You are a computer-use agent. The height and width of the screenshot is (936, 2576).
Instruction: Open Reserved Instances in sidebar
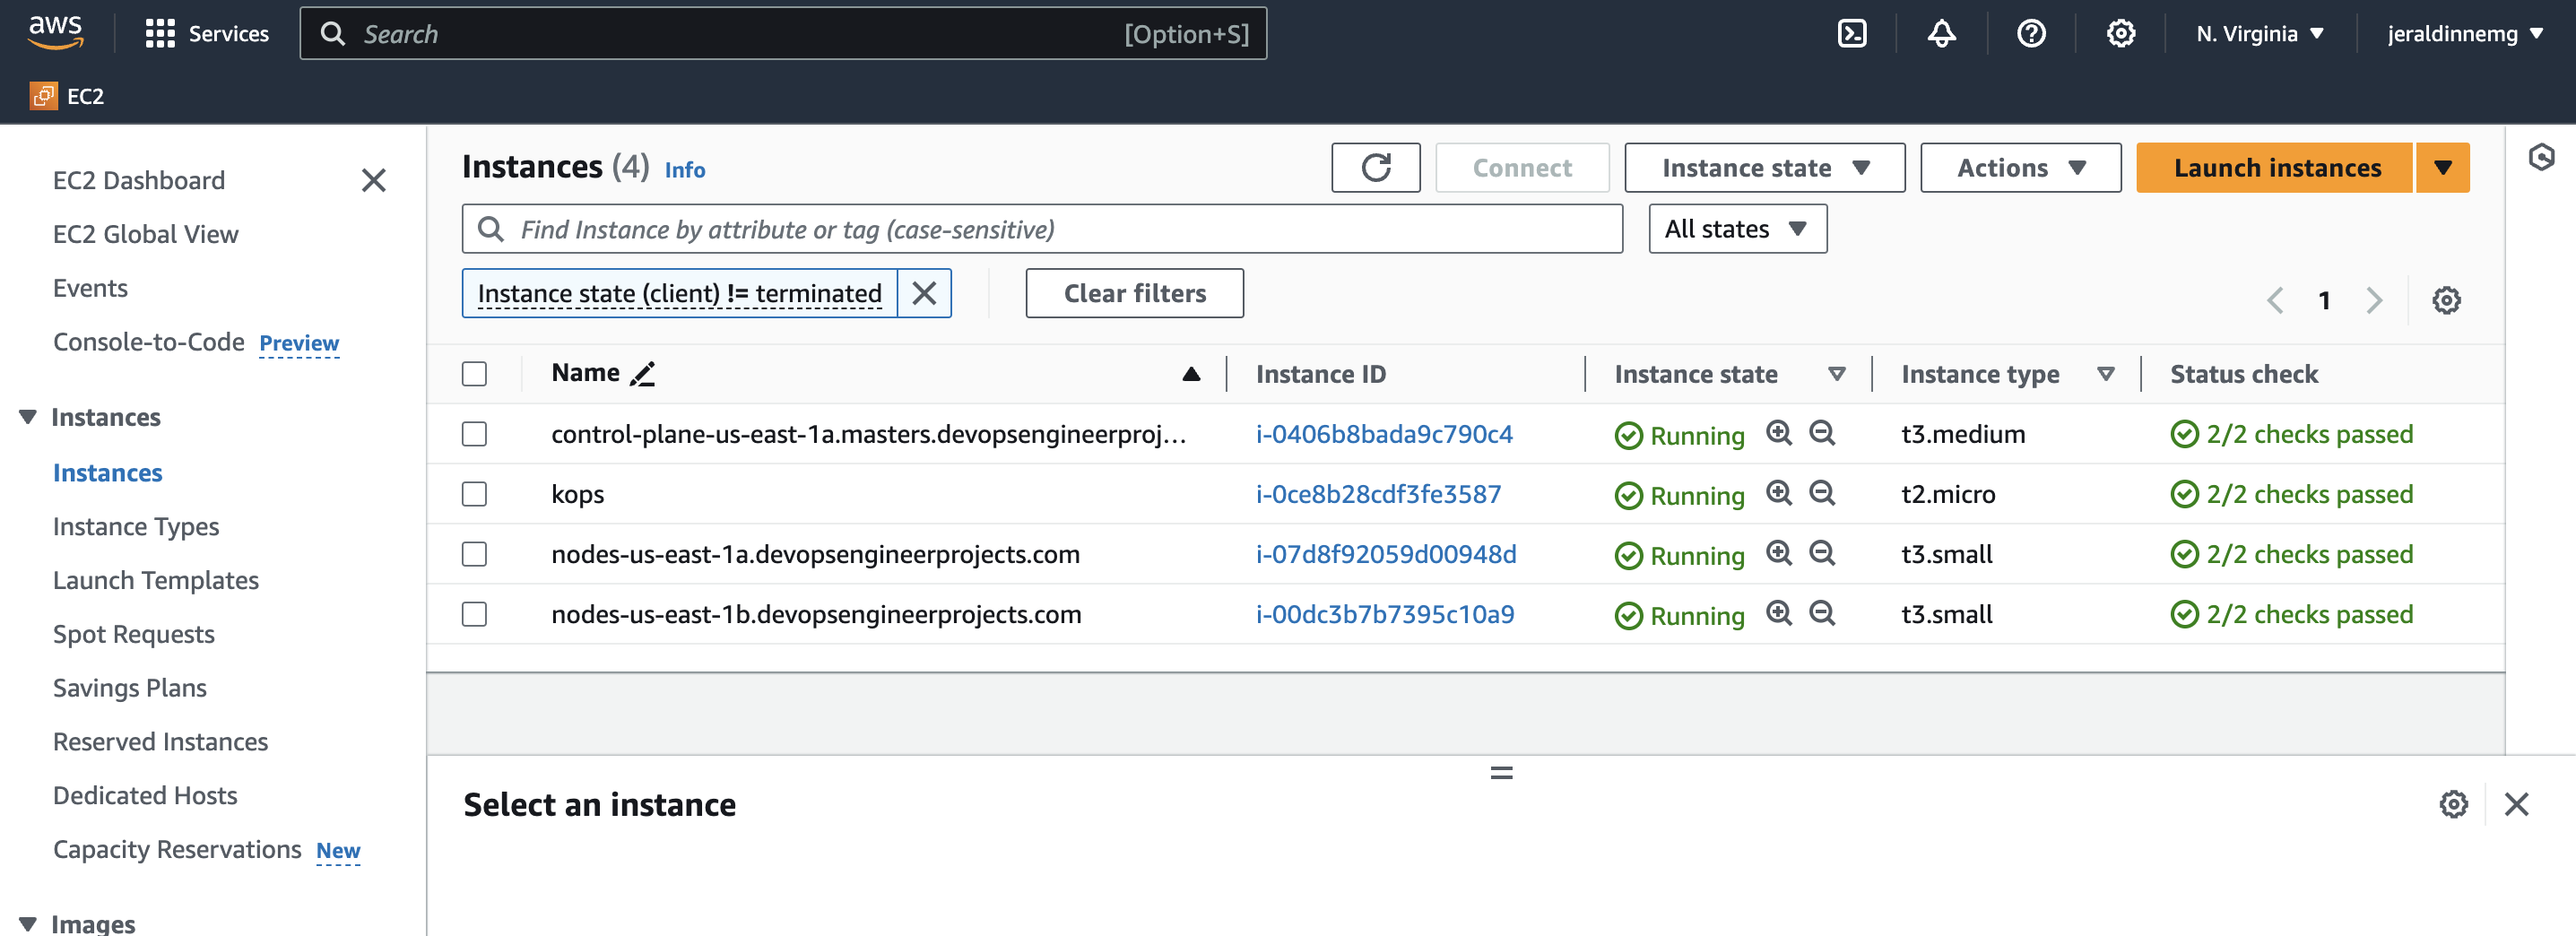click(x=160, y=742)
